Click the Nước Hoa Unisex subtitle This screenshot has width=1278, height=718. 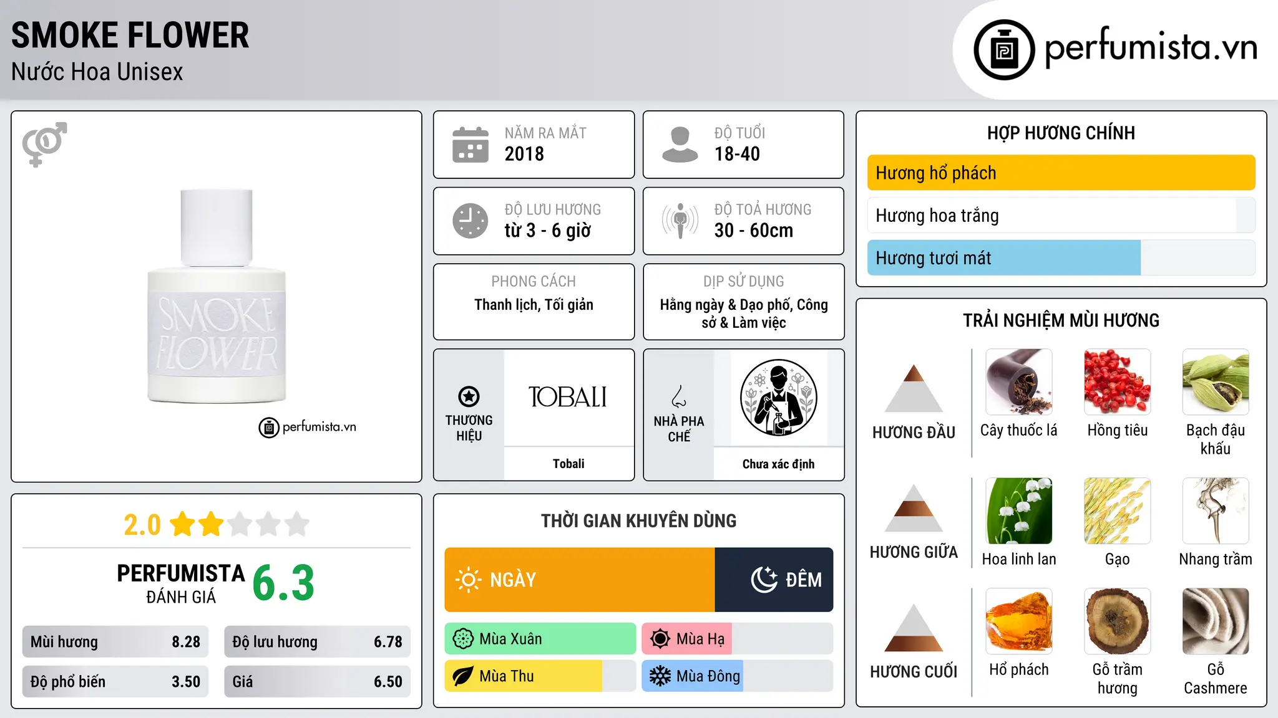(x=97, y=72)
